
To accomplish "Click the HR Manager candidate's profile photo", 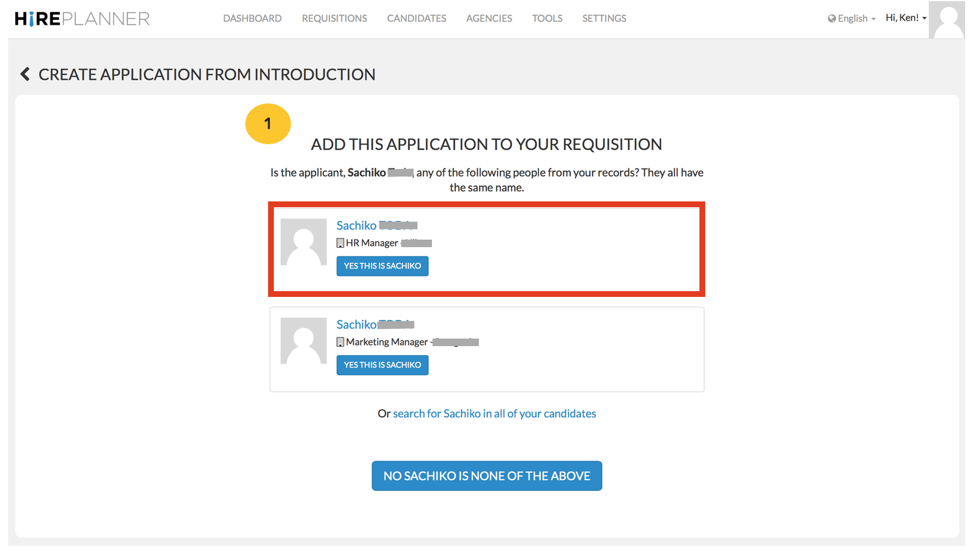I will click(x=303, y=242).
